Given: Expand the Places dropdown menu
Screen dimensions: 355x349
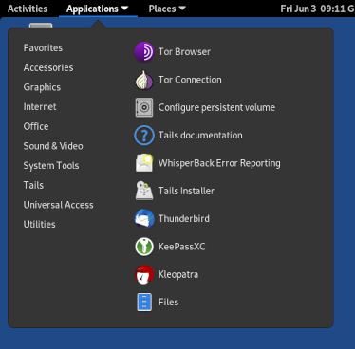Looking at the screenshot, I should click(x=167, y=9).
